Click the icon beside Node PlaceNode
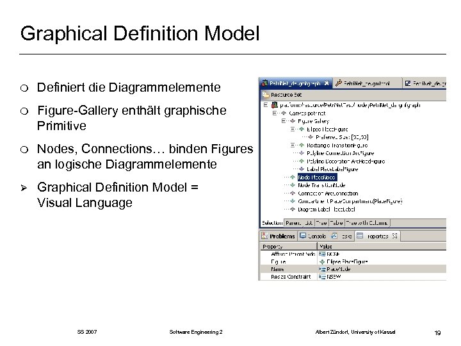 click(x=293, y=177)
